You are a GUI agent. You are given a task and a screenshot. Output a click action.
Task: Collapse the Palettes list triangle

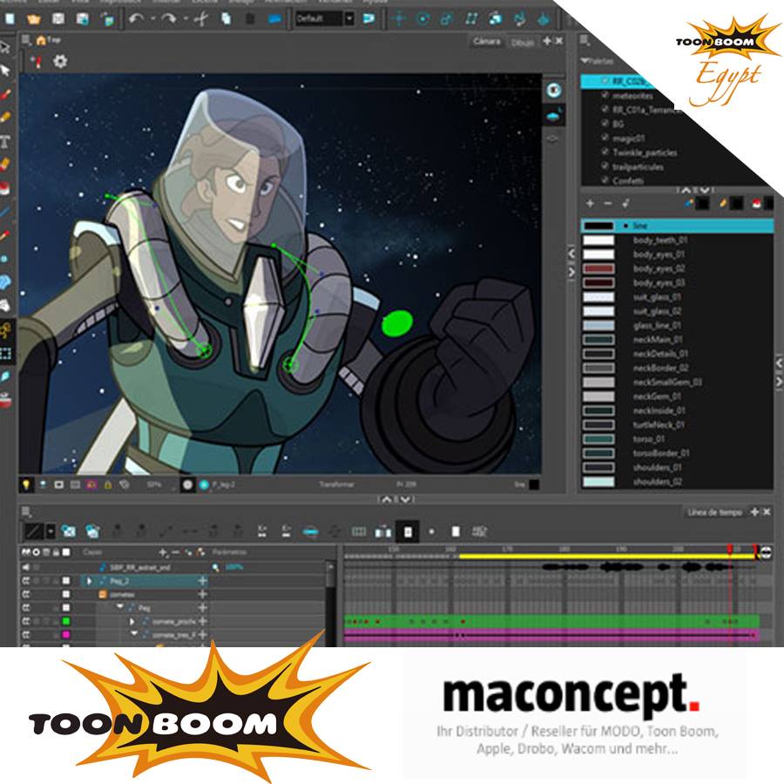coord(584,61)
